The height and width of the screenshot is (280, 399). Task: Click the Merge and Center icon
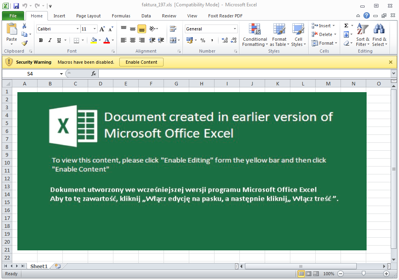[x=173, y=40]
